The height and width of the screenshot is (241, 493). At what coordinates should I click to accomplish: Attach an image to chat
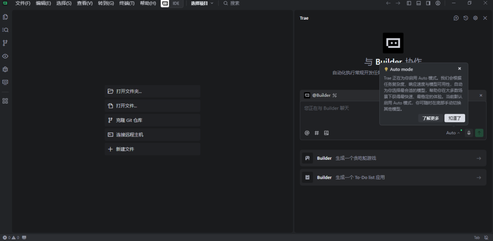click(x=326, y=133)
